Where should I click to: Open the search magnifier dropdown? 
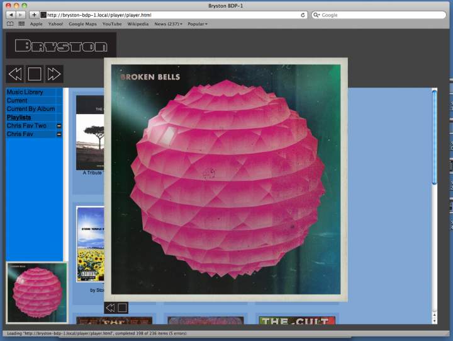pos(316,15)
